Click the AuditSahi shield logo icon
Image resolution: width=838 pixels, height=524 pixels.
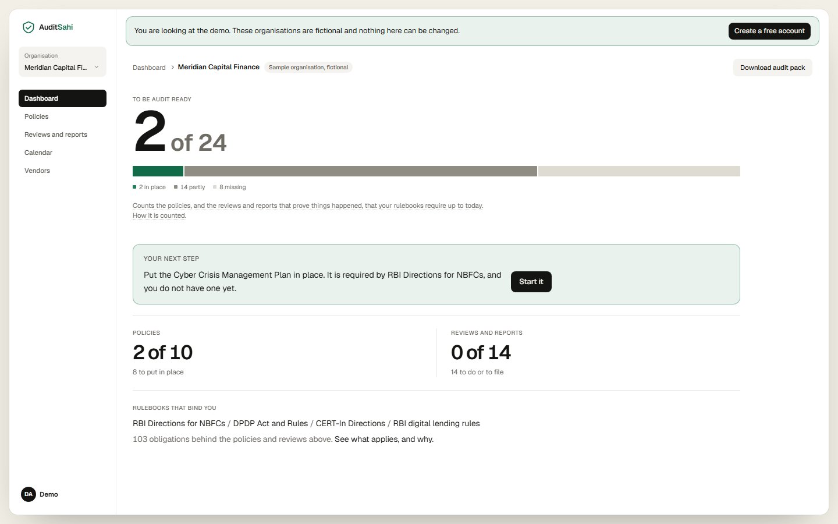point(28,27)
